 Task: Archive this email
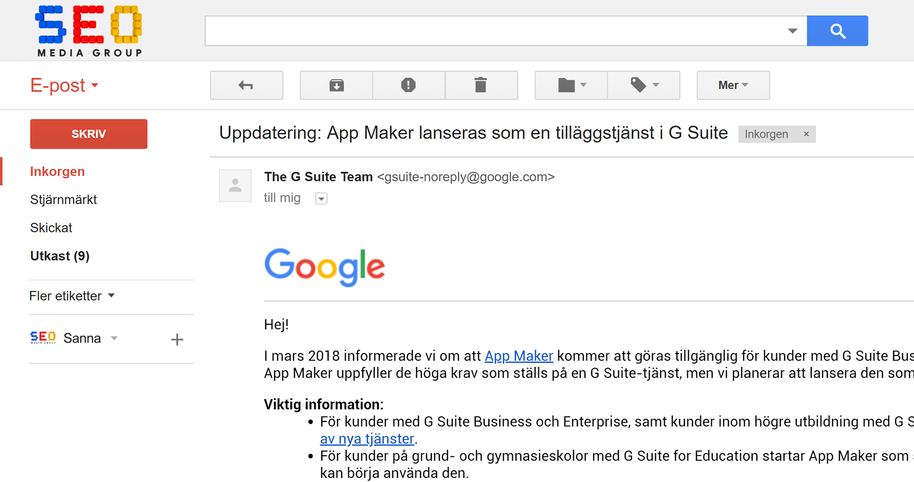pyautogui.click(x=337, y=85)
